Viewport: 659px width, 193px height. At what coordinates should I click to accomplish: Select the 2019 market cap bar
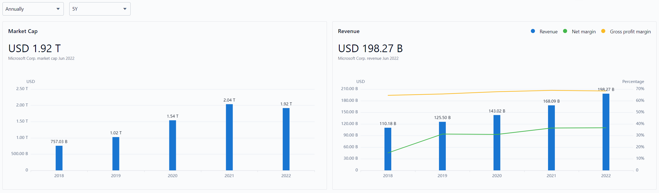(x=116, y=154)
